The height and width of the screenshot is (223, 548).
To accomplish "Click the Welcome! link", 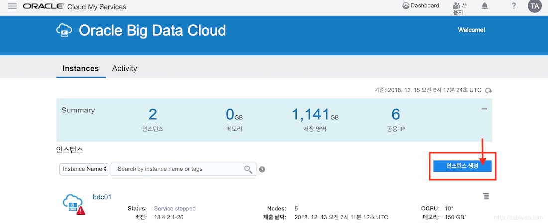I will 471,30.
